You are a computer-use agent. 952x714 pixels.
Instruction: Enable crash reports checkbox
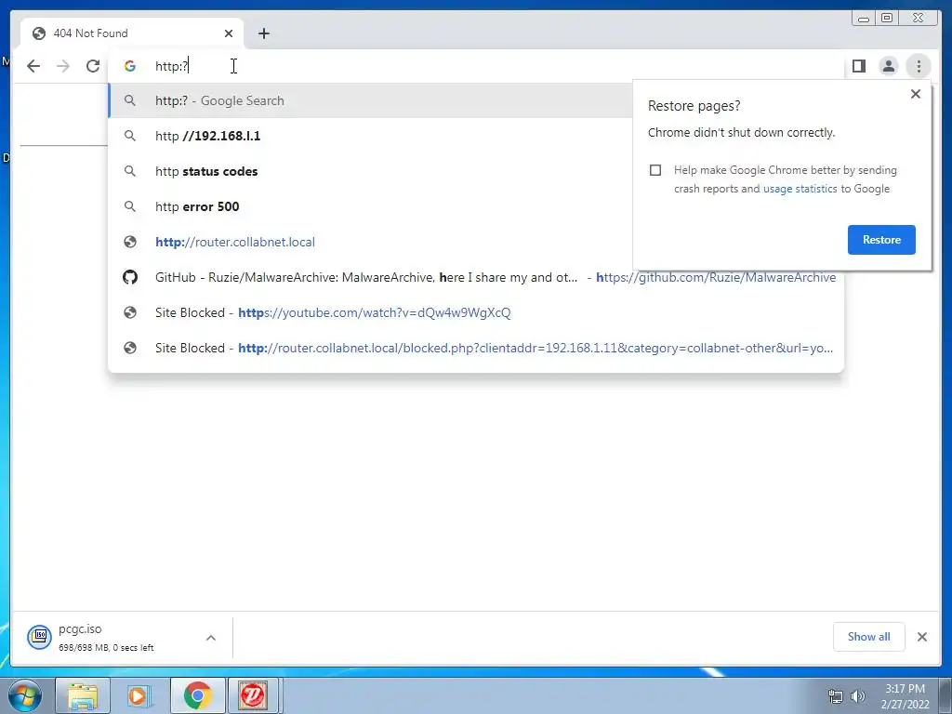pos(655,170)
